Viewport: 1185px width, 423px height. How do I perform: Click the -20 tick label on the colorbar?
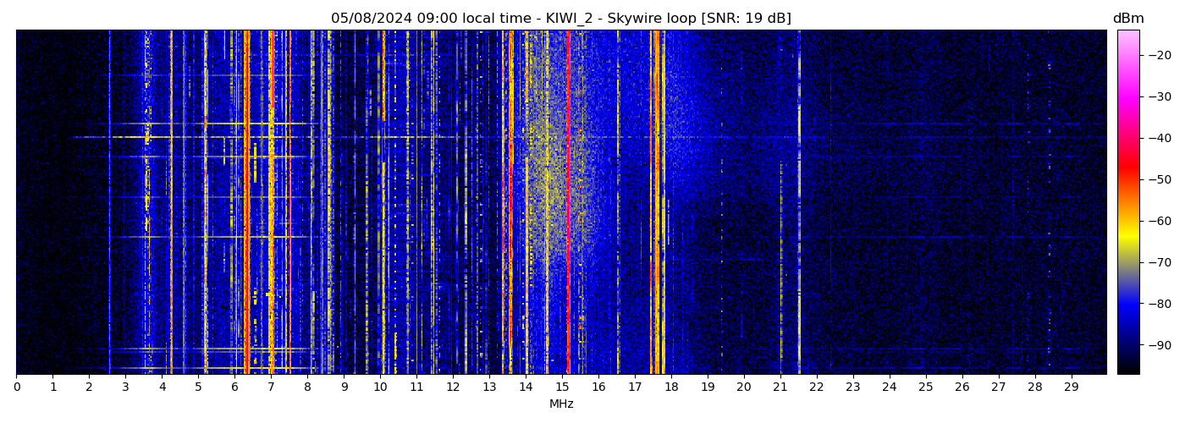[1158, 55]
